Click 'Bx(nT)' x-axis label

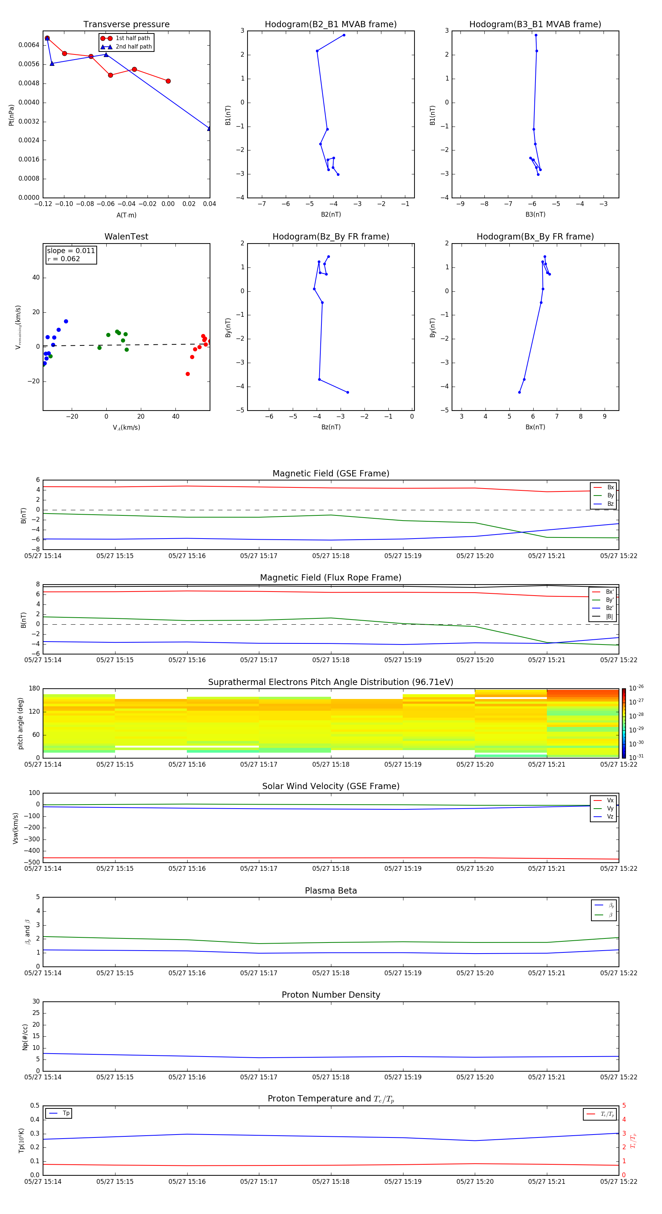tap(535, 427)
